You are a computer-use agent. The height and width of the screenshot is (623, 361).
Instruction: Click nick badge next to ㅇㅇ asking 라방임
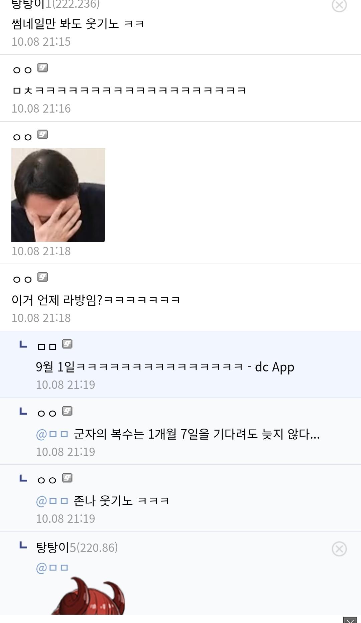(x=42, y=277)
